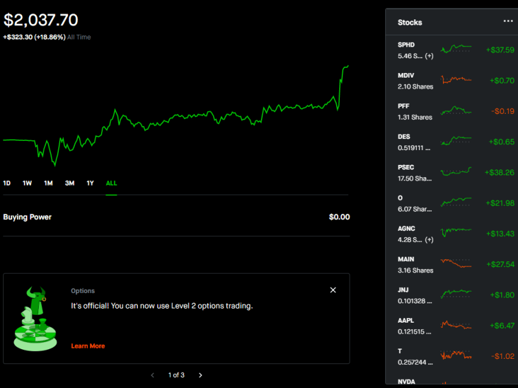Image resolution: width=518 pixels, height=388 pixels.
Task: Open the PSEC mini sparkline chart
Action: point(456,172)
